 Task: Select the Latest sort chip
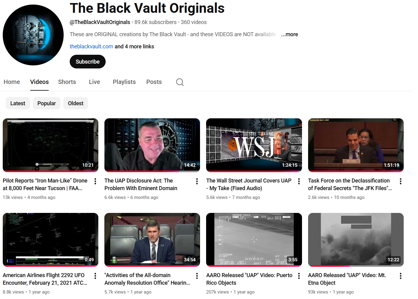18,103
